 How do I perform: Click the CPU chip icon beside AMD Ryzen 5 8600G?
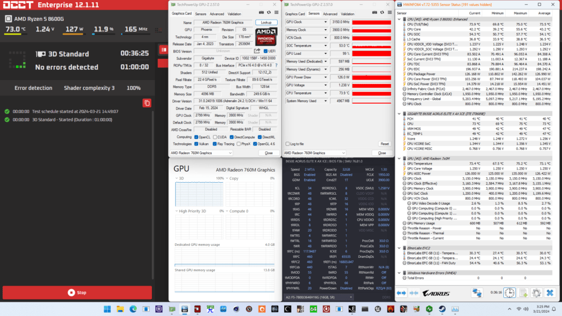pyautogui.click(x=8, y=19)
